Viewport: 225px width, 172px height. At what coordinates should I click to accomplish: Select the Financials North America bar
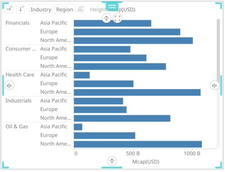[x=133, y=41]
